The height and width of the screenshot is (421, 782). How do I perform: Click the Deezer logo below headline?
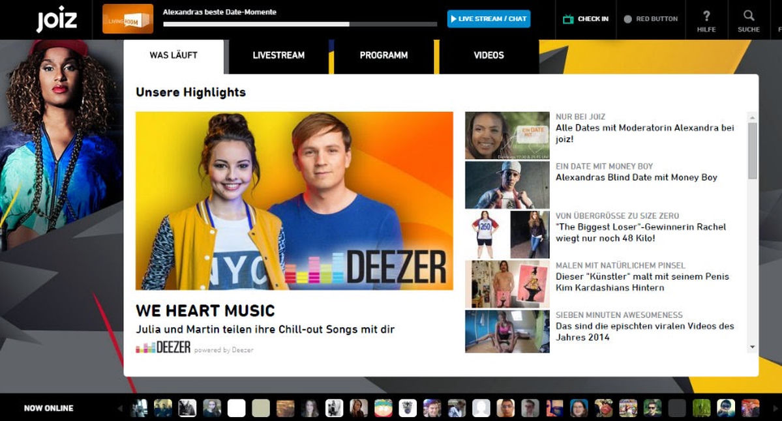(x=163, y=347)
